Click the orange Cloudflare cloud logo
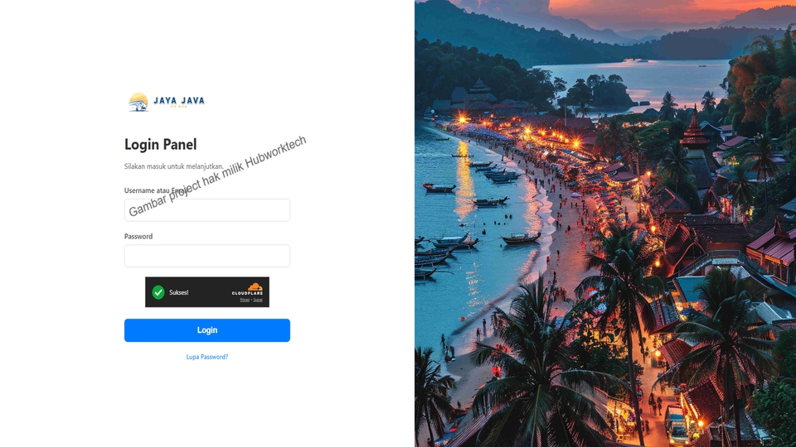 click(x=255, y=287)
